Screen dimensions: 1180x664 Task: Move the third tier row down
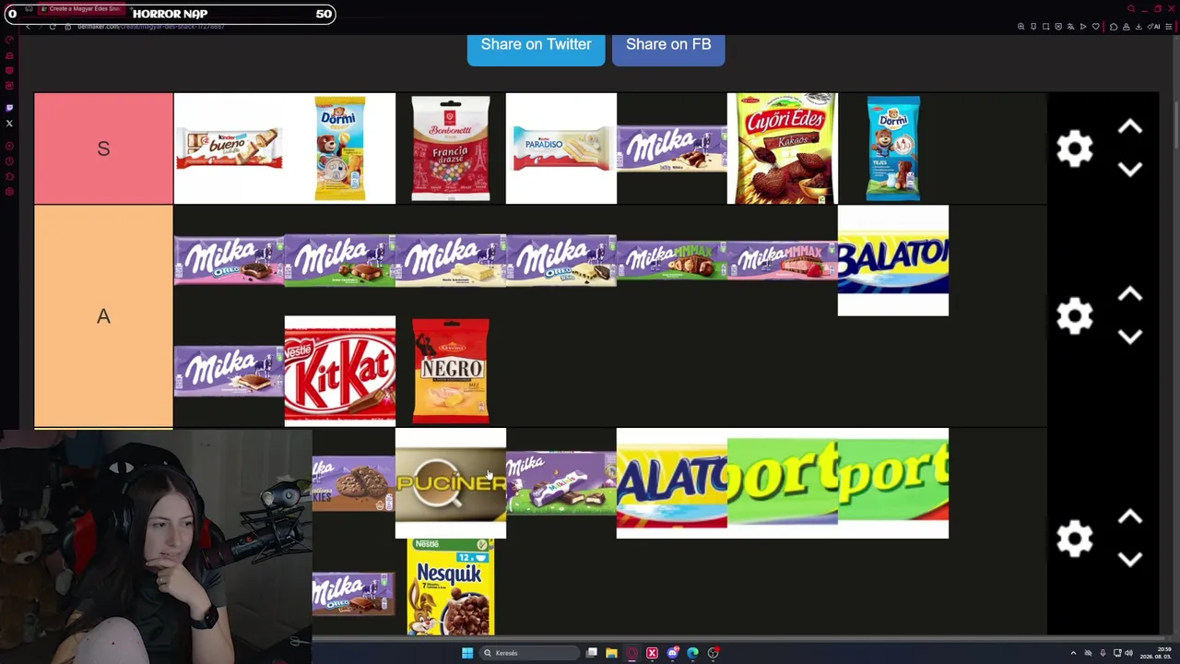(1130, 559)
